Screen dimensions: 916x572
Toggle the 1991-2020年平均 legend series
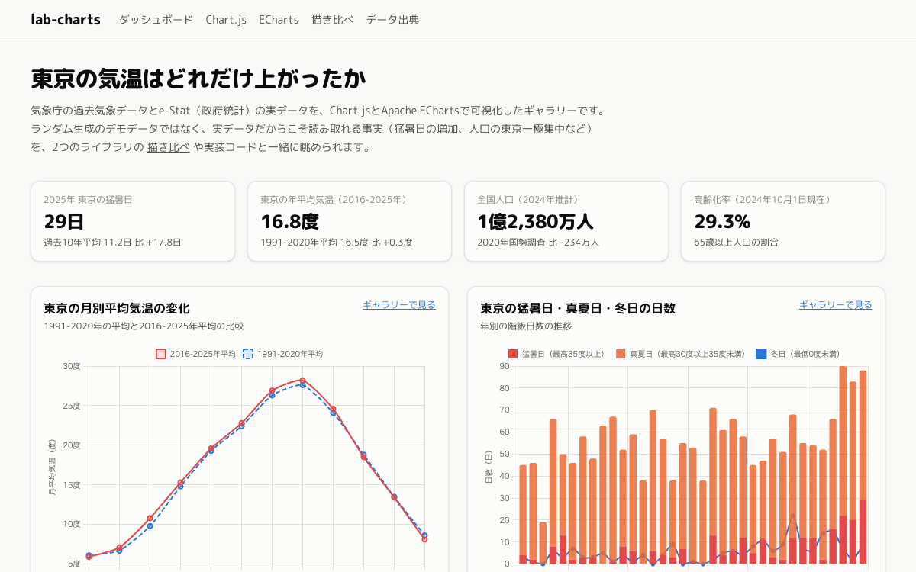[x=283, y=354]
